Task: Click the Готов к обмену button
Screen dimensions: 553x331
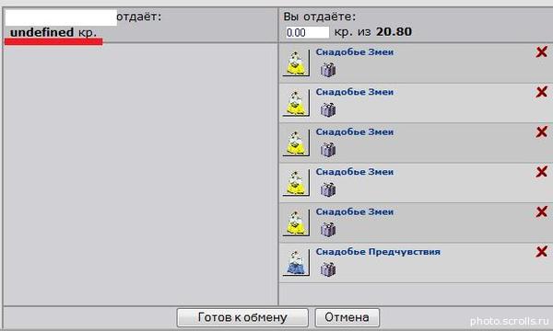Action: coord(242,317)
